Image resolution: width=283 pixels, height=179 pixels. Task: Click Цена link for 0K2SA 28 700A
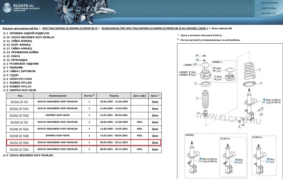tap(155, 142)
